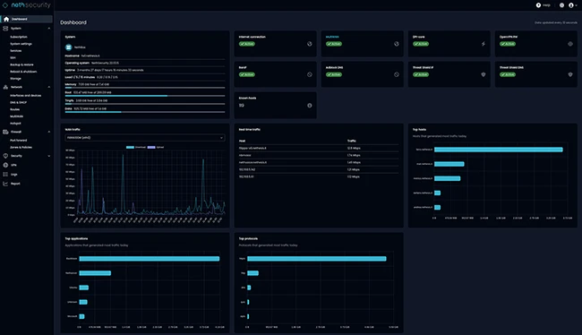The width and height of the screenshot is (582, 335).
Task: Click the longest bar in Top protocols chart
Action: tap(317, 259)
